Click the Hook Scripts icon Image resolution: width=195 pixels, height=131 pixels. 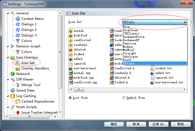click(x=13, y=107)
